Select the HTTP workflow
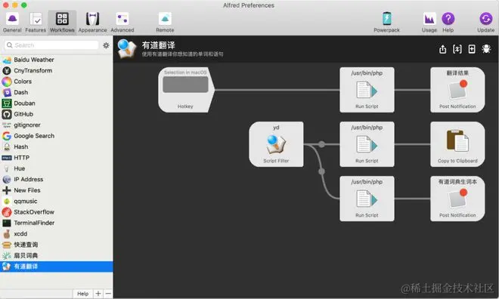 (57, 158)
